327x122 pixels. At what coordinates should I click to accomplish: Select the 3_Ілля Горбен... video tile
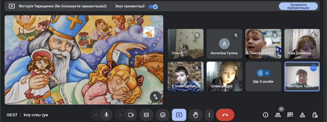pyautogui.click(x=186, y=76)
